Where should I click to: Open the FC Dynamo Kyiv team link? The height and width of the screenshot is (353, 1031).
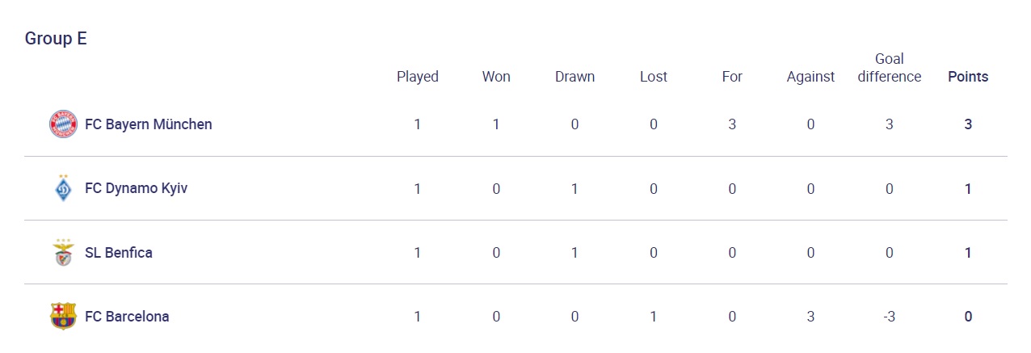137,188
